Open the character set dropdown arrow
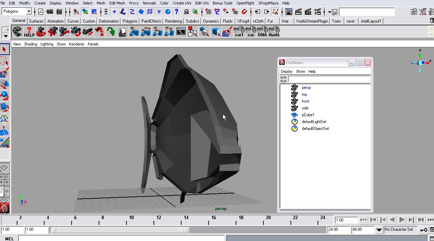Screen dimensions: 434x241 point(379,230)
